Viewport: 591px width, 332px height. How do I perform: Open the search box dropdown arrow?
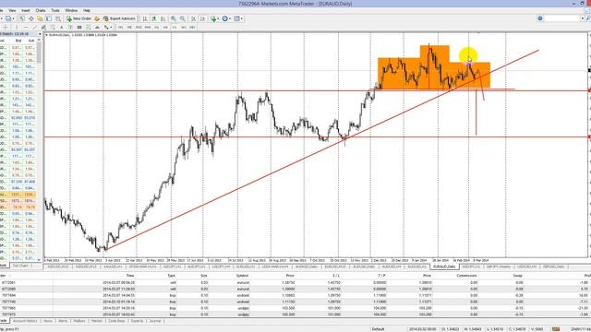coord(583,18)
